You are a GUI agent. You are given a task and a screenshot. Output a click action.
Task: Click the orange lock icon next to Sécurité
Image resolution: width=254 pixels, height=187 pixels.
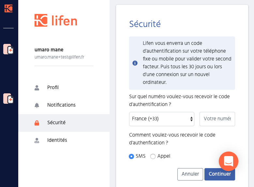click(x=37, y=123)
